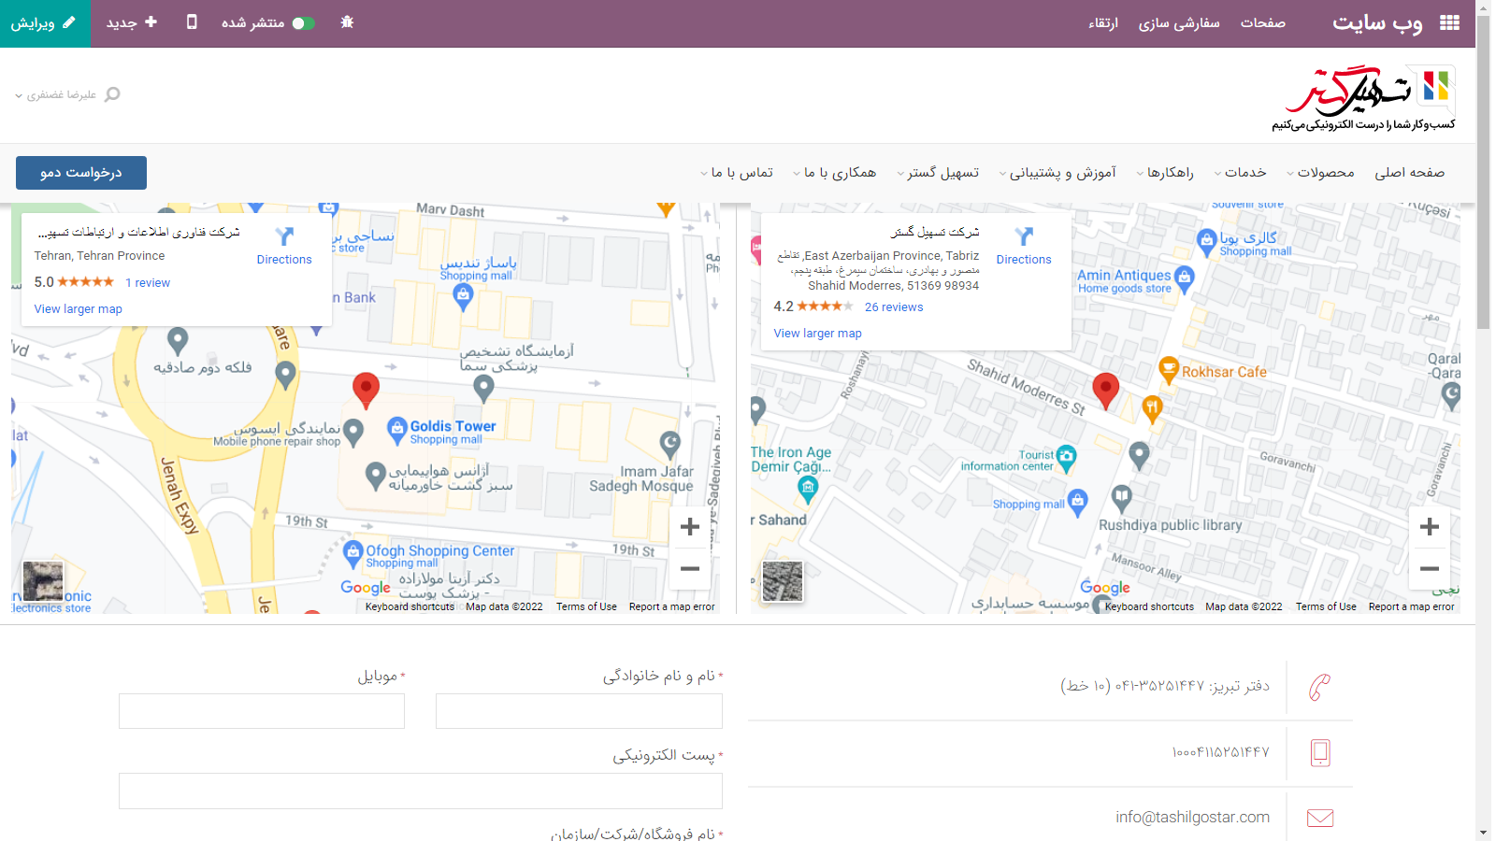
Task: Expand the آموزش و پشتیبانی dropdown
Action: point(1057,173)
